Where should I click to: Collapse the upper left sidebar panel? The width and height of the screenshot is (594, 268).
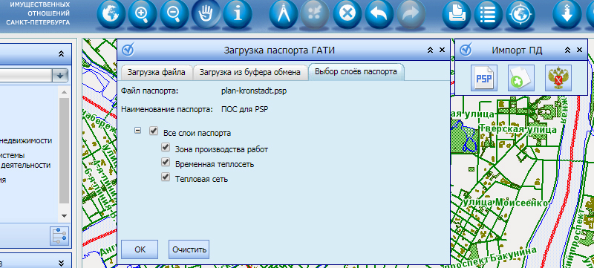coord(62,54)
